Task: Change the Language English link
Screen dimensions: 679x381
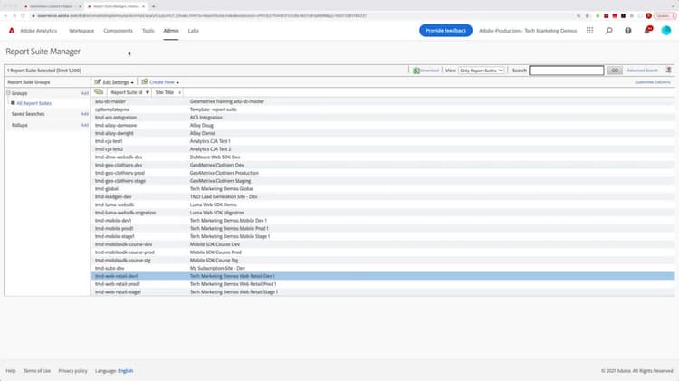Action: point(126,371)
